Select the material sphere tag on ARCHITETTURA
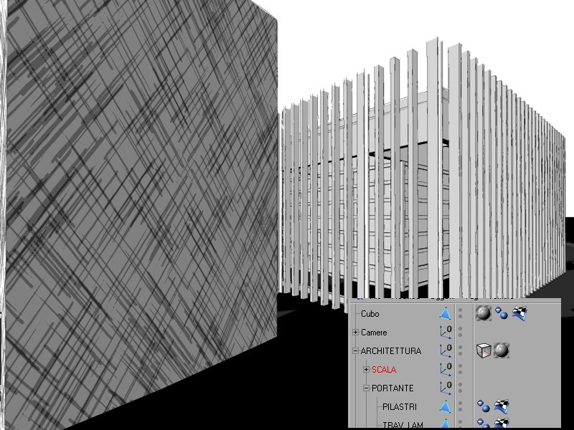Viewport: 574px width, 430px height. click(501, 350)
